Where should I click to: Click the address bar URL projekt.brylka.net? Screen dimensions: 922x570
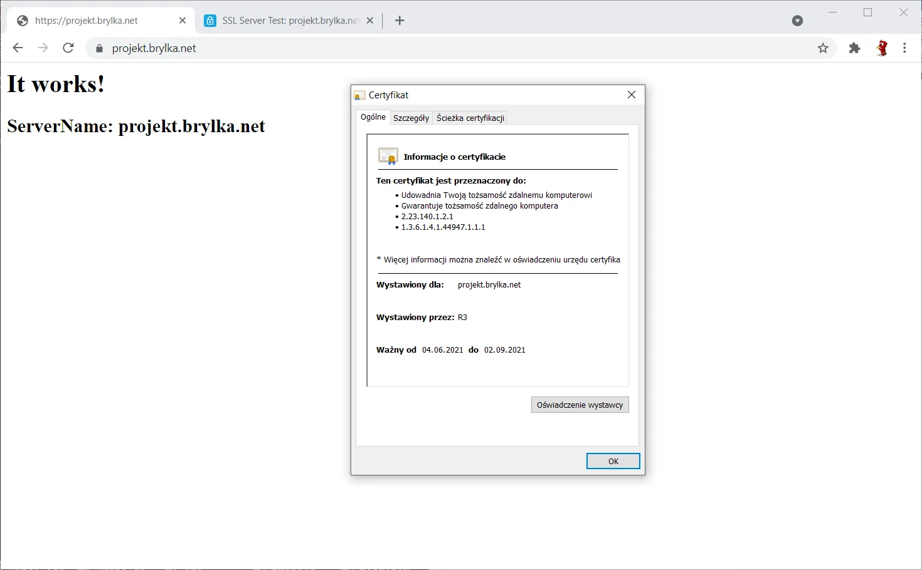154,48
